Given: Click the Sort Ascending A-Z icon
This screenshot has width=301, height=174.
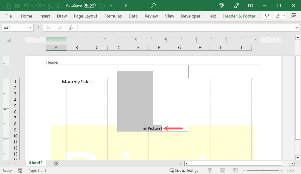Looking at the screenshot, I should pyautogui.click(x=50, y=6).
